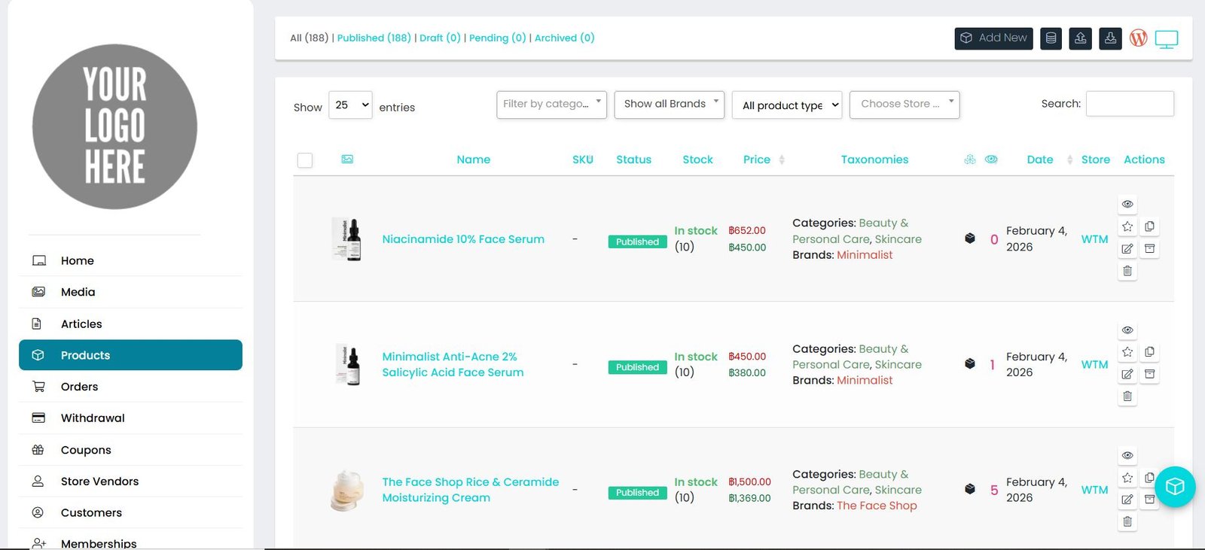The width and height of the screenshot is (1205, 550).
Task: Tick the select-all products checkbox
Action: [x=305, y=160]
